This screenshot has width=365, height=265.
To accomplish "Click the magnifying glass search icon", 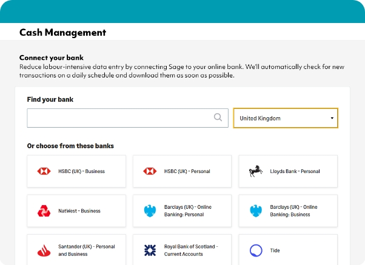I will (x=218, y=118).
